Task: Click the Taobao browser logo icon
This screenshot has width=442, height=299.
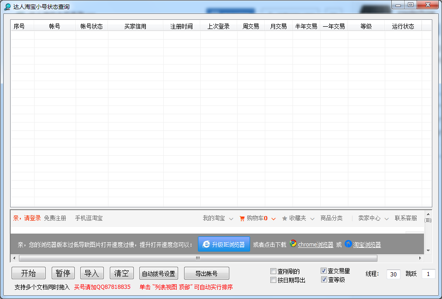Action: click(x=348, y=244)
